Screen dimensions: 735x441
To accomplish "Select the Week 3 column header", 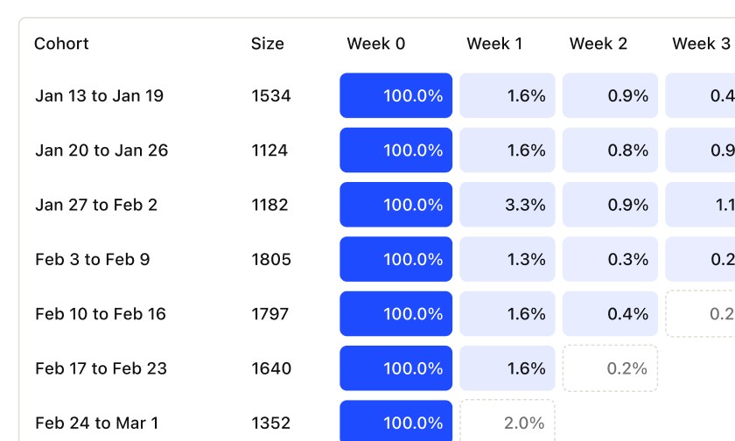I will (701, 44).
